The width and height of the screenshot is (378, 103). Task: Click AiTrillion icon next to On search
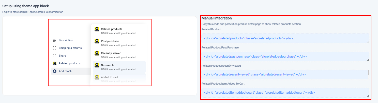pos(97,65)
